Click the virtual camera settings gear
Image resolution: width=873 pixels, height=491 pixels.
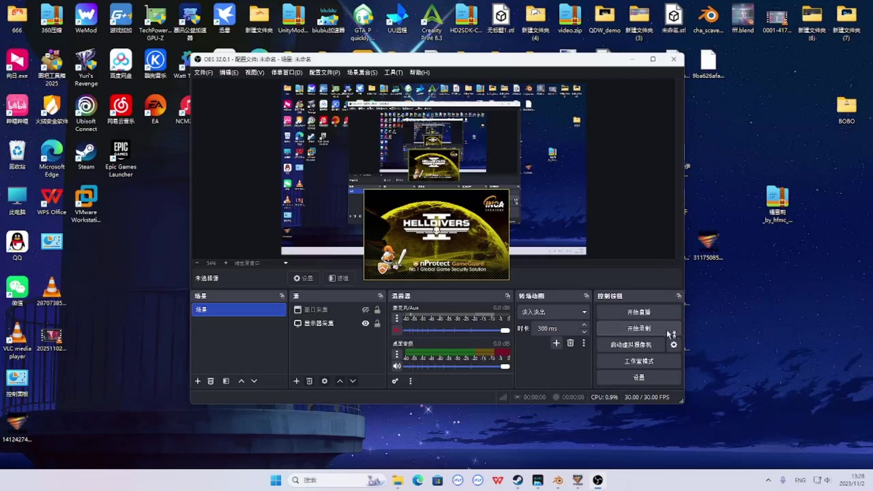pos(674,345)
